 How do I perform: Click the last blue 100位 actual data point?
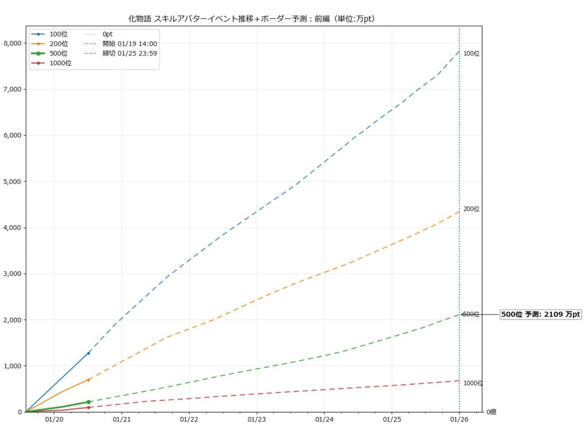pos(88,353)
